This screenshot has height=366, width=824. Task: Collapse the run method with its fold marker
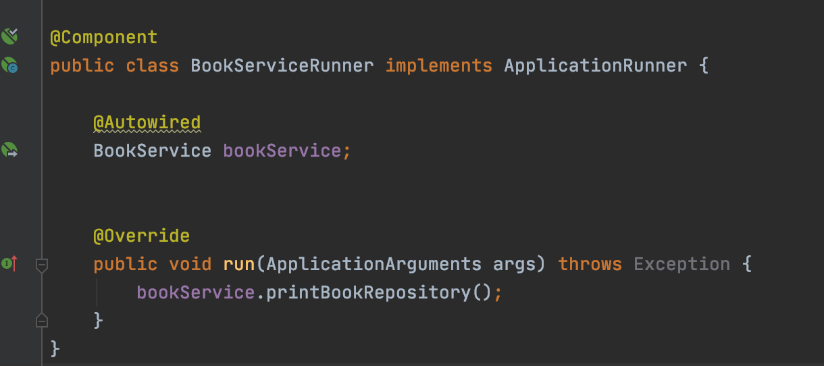pos(42,265)
